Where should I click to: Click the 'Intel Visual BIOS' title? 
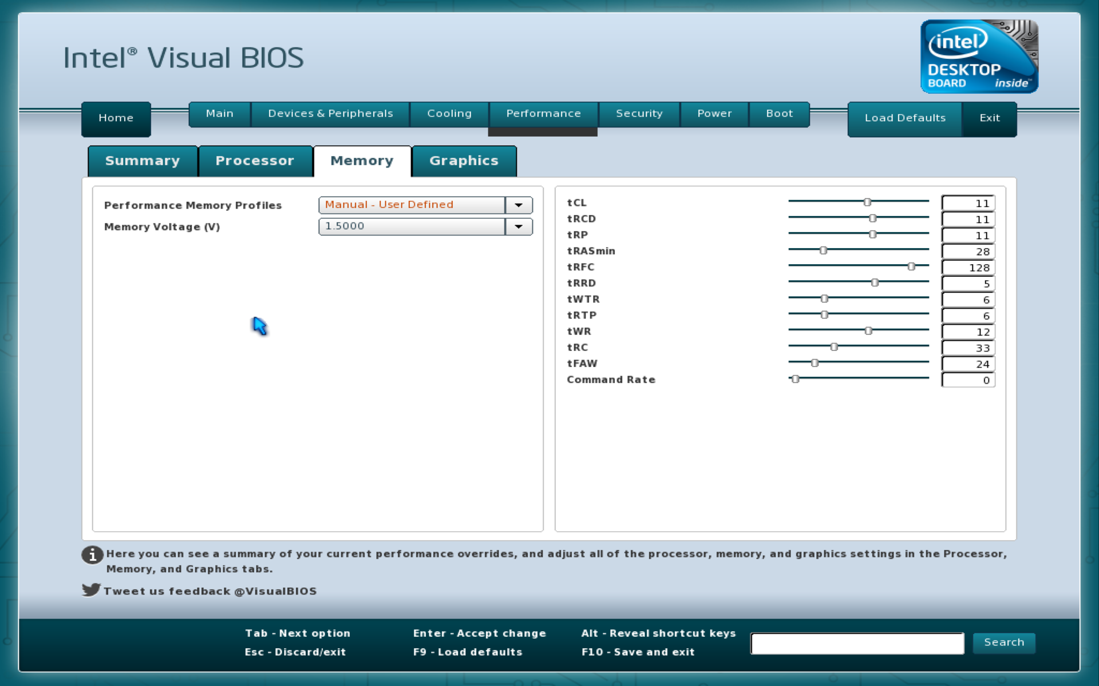click(x=183, y=58)
